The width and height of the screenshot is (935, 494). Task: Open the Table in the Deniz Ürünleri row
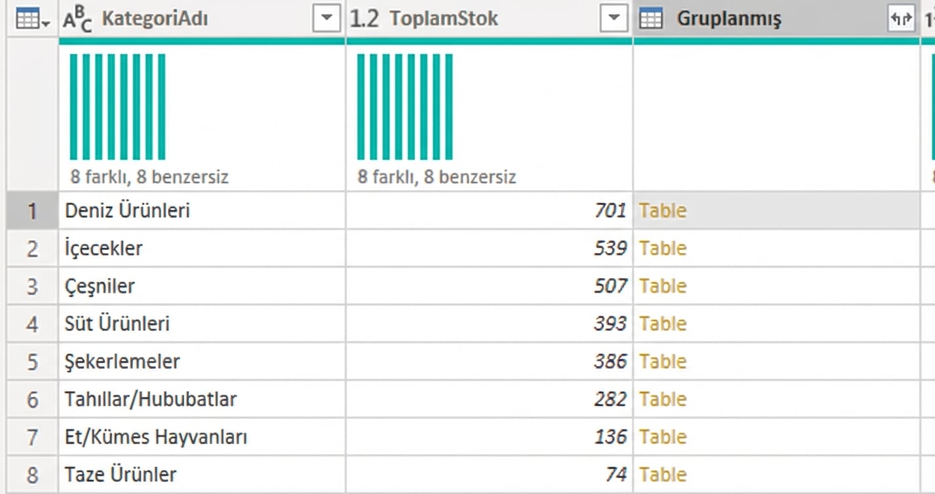(662, 211)
